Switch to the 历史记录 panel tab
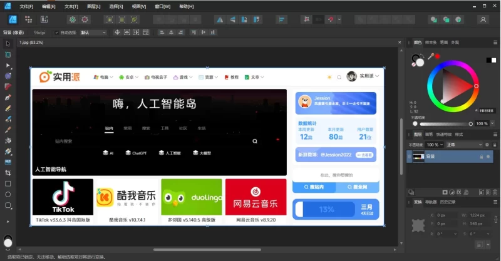 [447, 202]
